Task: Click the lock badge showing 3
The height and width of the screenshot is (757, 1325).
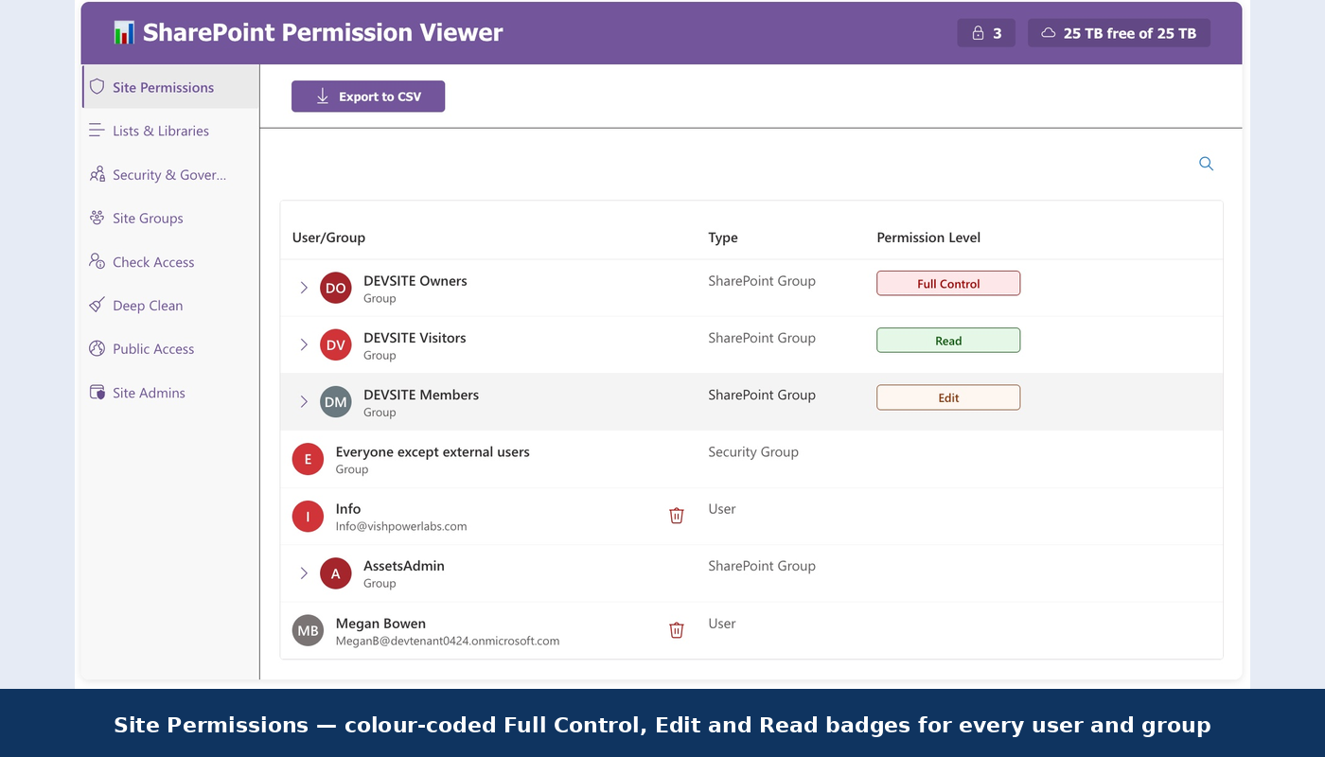Action: click(986, 32)
